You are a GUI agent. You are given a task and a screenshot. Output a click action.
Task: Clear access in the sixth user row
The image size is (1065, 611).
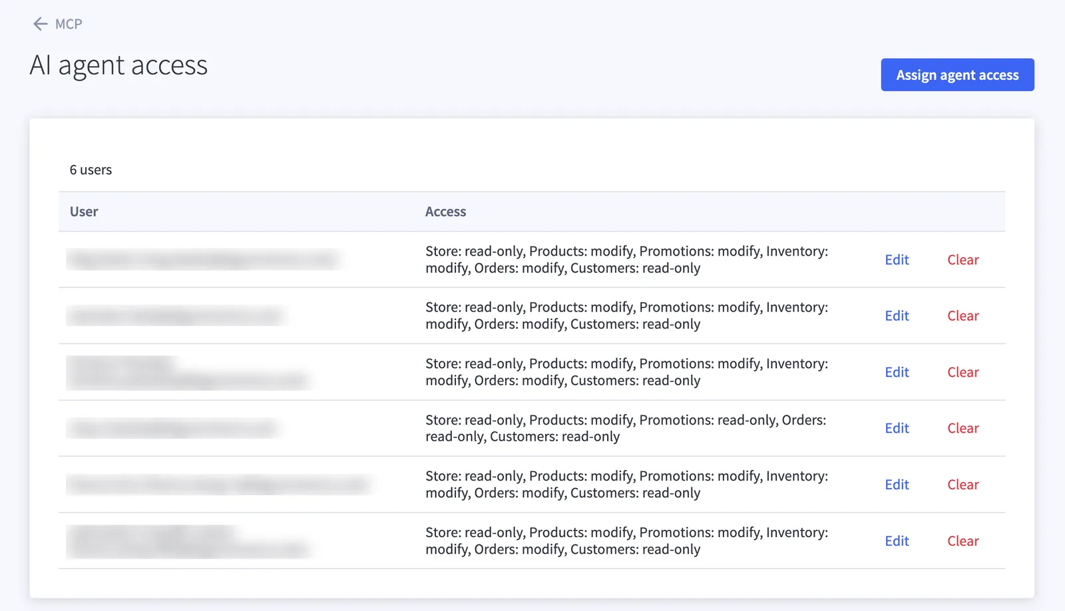(x=963, y=541)
